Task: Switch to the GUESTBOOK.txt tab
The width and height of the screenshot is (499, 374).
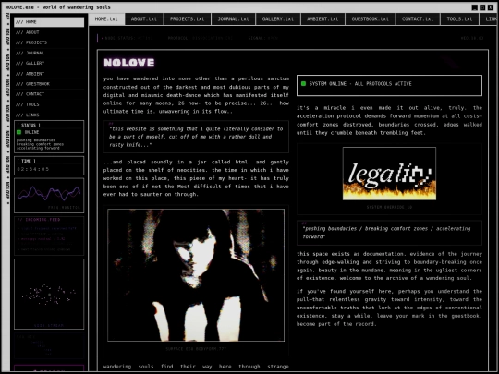Action: click(371, 19)
